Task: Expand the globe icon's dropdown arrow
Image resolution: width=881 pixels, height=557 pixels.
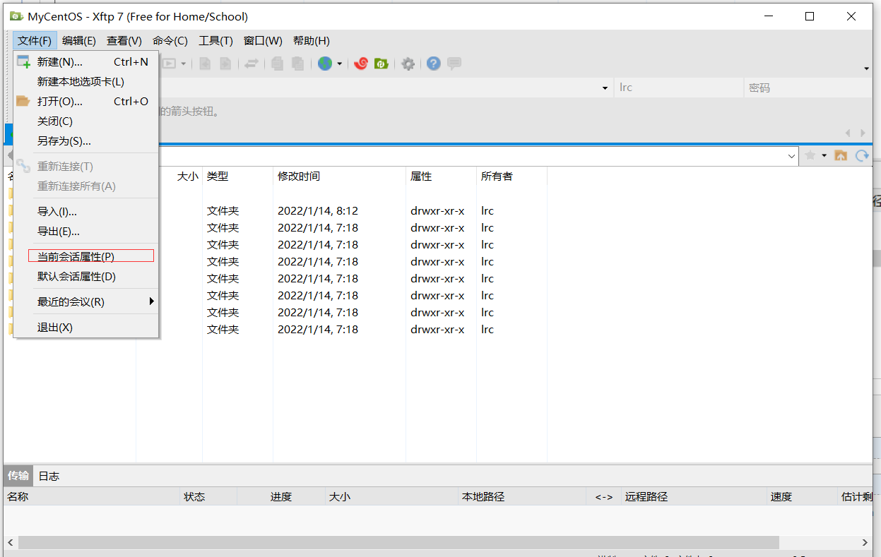Action: pyautogui.click(x=340, y=64)
